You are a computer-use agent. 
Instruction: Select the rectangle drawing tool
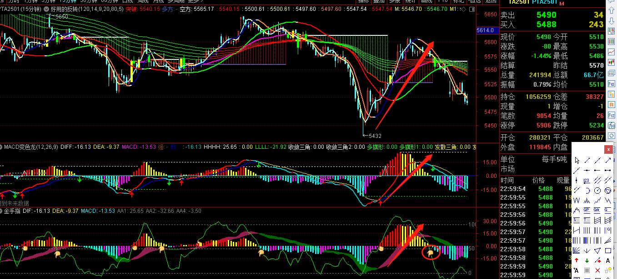point(608,250)
